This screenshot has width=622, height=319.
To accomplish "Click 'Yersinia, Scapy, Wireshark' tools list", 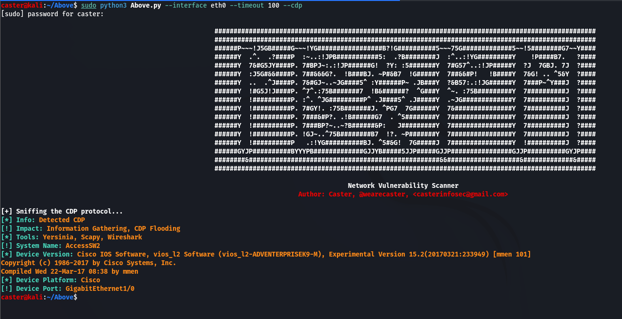I will tap(92, 237).
